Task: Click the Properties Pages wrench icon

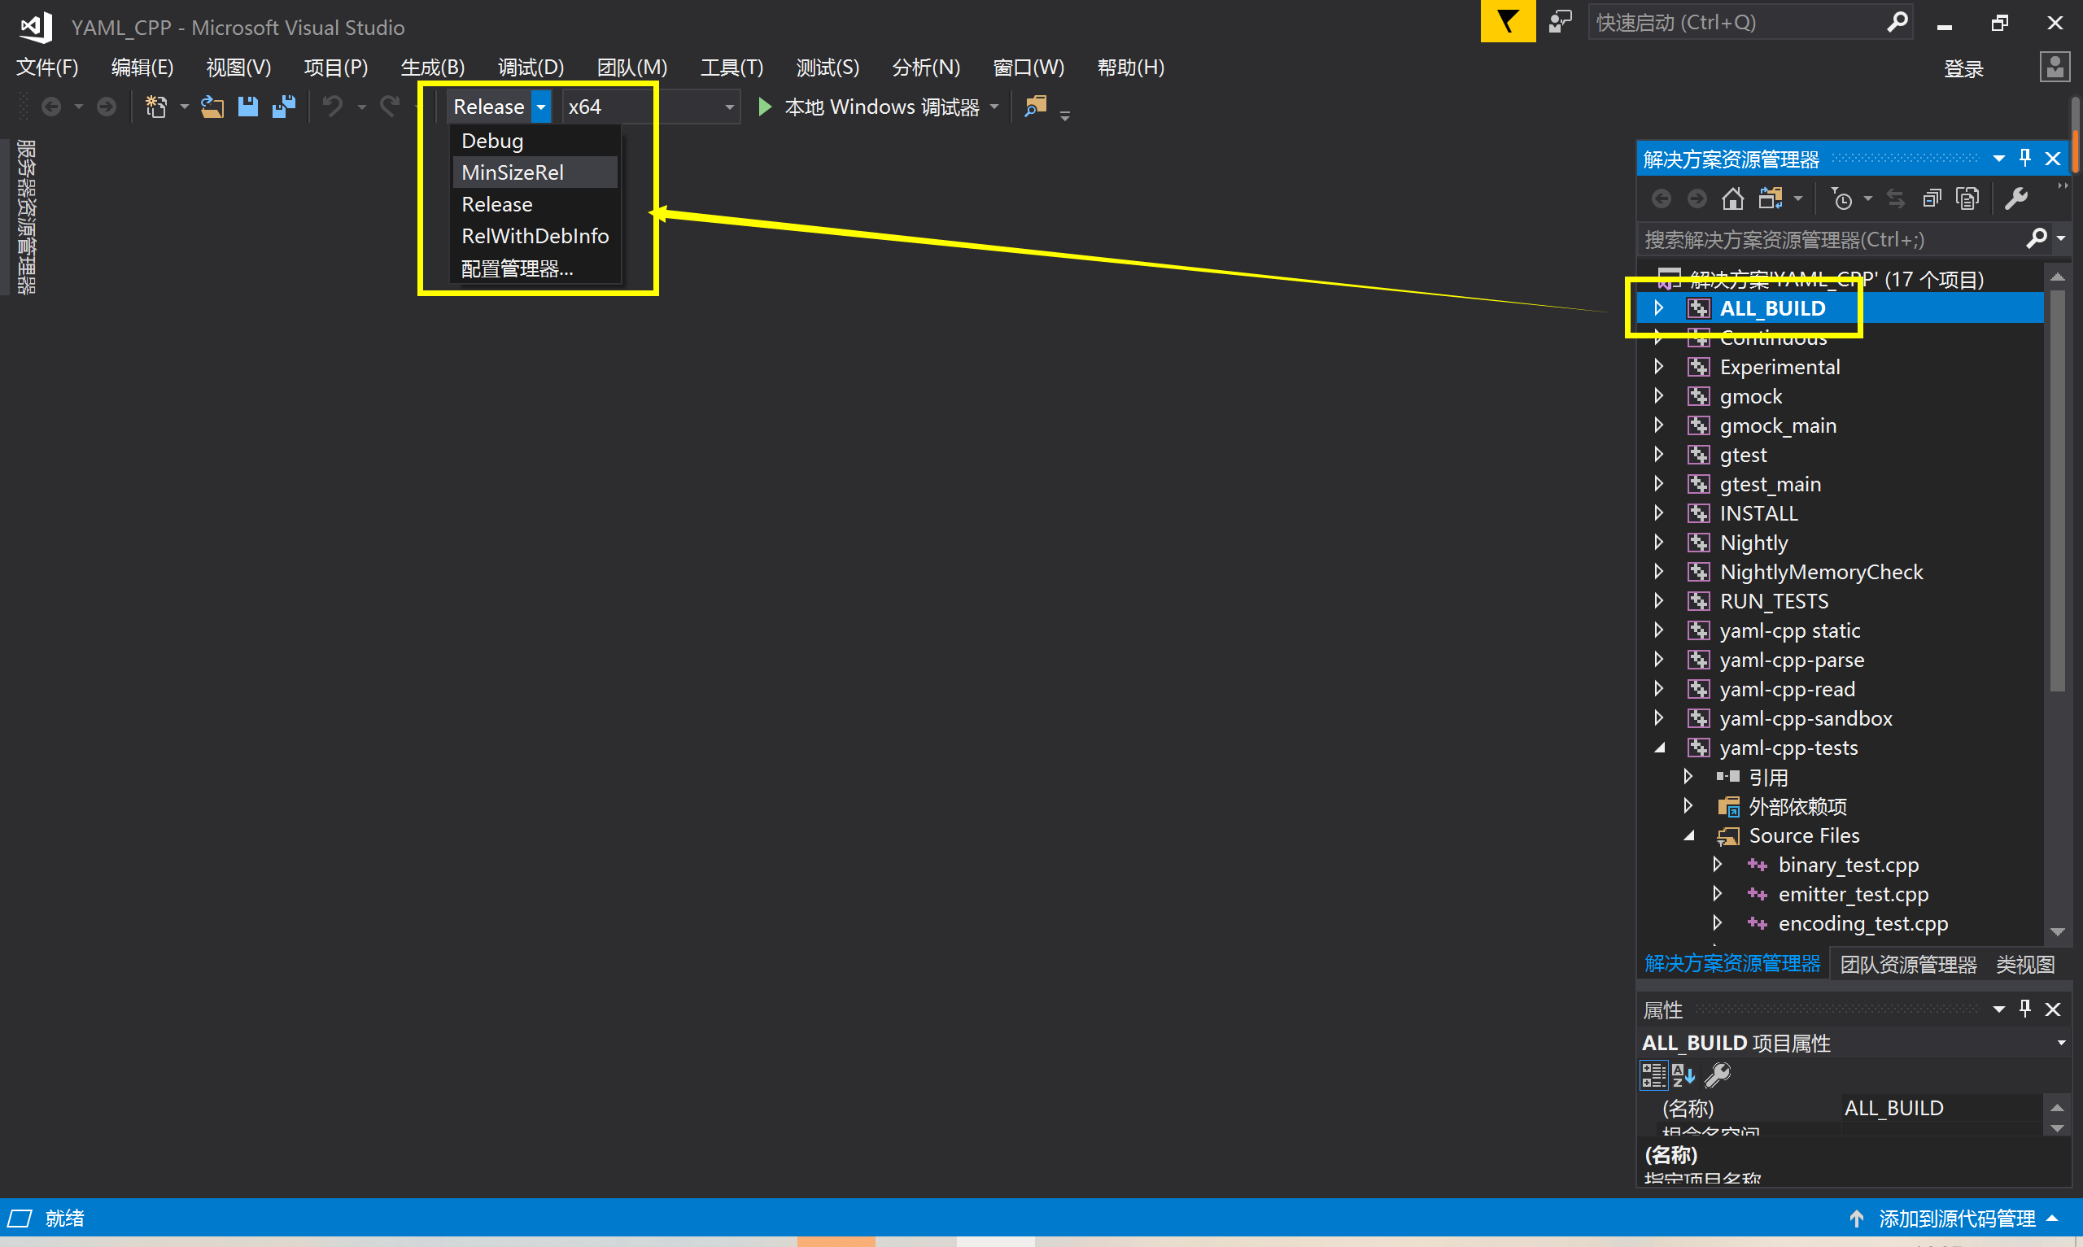Action: [x=1719, y=1075]
